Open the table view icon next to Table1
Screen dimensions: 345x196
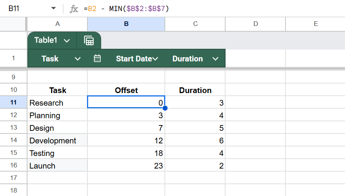[x=89, y=41]
